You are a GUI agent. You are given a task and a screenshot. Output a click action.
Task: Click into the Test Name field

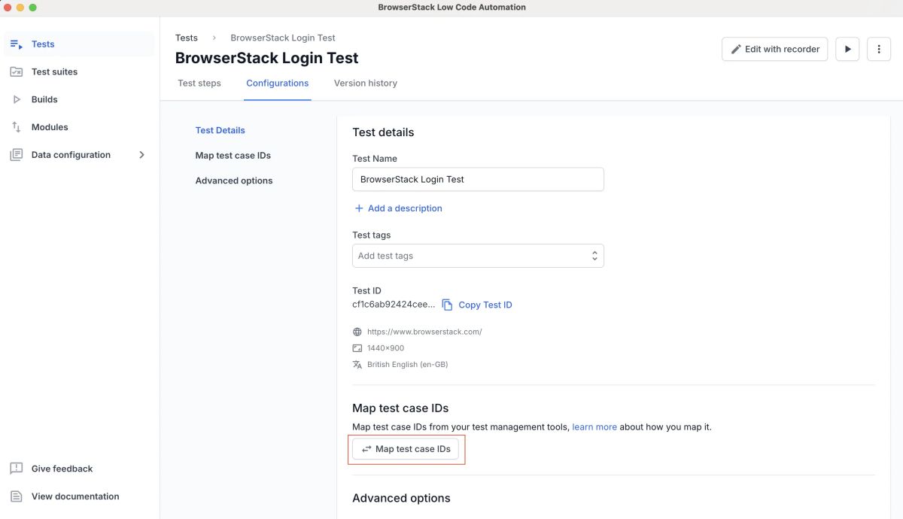[478, 180]
